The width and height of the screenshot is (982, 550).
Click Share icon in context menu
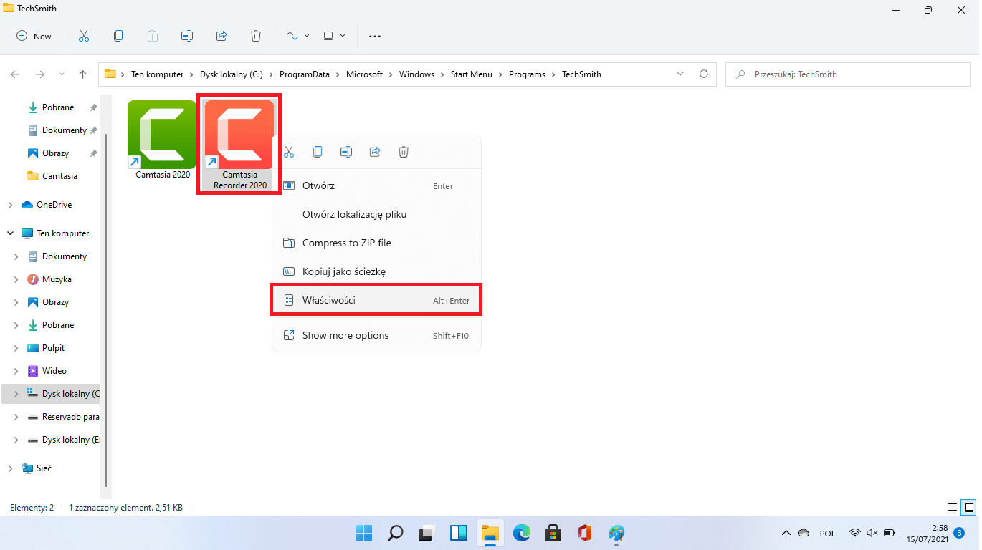tap(375, 152)
